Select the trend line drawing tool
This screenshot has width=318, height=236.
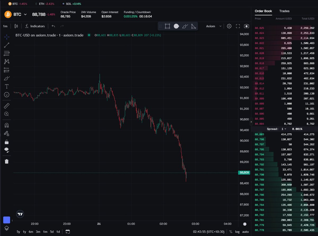[7, 45]
